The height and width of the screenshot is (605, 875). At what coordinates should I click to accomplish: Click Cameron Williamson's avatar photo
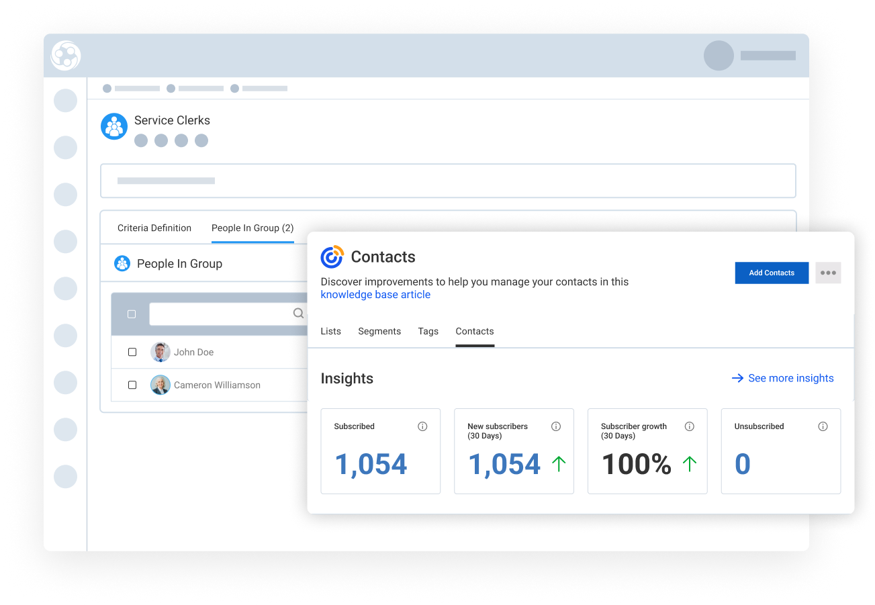tap(160, 385)
